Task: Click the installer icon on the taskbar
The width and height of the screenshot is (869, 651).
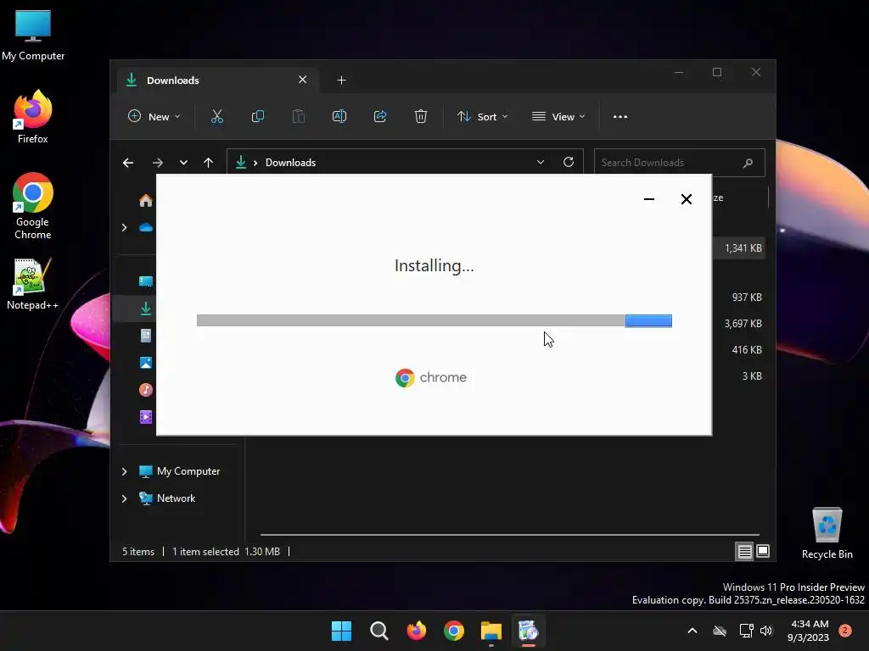Action: click(528, 631)
